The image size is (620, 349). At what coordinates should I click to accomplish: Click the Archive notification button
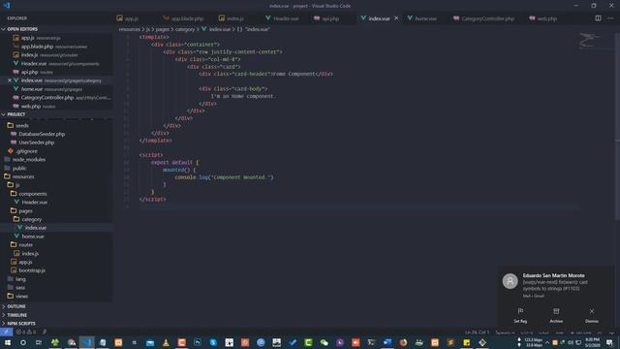[x=556, y=315]
